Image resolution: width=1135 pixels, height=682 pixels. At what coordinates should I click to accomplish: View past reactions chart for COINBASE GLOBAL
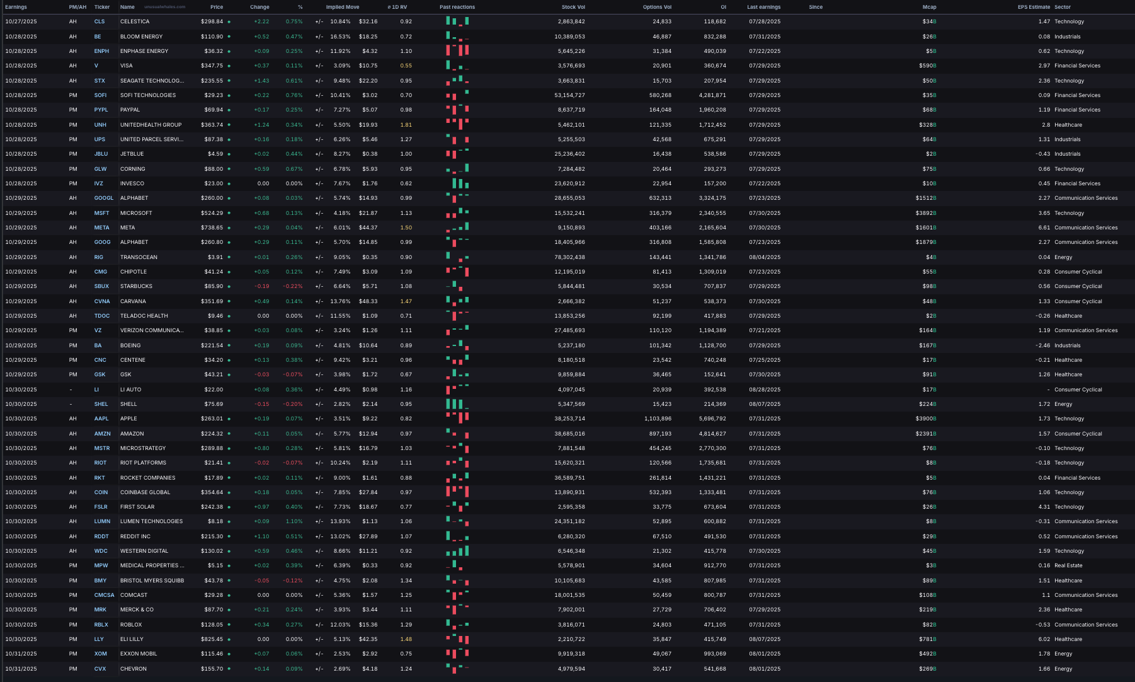click(457, 492)
